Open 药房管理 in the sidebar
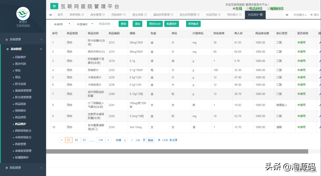The height and width of the screenshot is (176, 321). point(21,144)
